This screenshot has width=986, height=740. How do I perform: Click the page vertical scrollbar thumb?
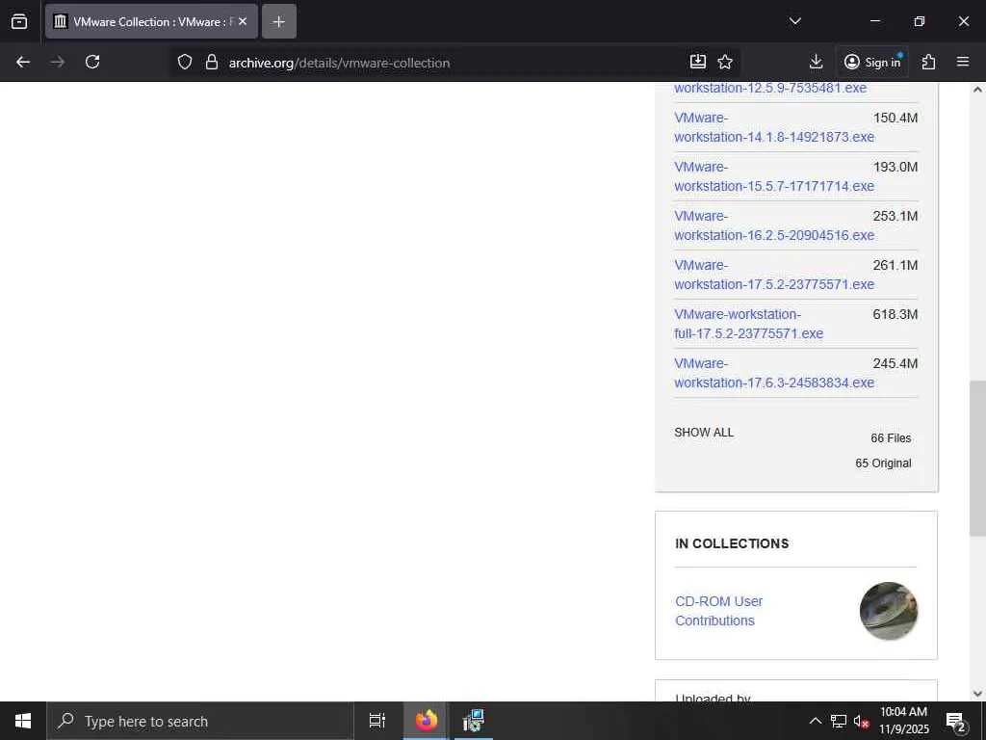[977, 458]
